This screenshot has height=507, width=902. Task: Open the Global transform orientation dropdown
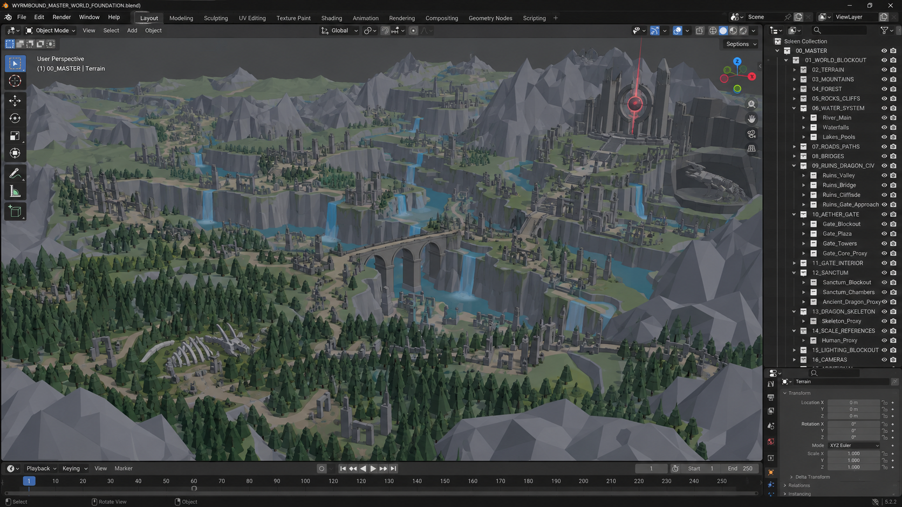[x=340, y=31]
